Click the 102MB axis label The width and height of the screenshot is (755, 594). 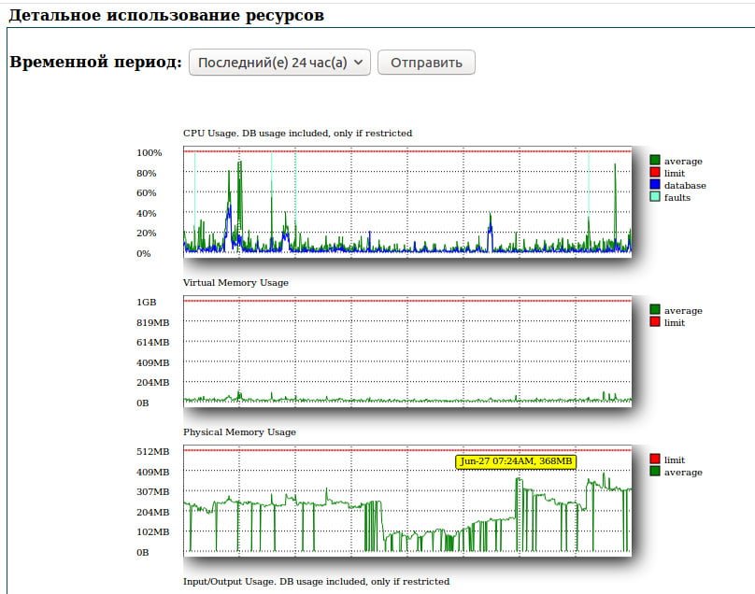152,532
